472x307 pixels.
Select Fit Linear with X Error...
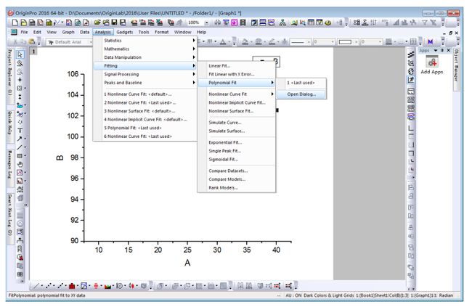237,74
